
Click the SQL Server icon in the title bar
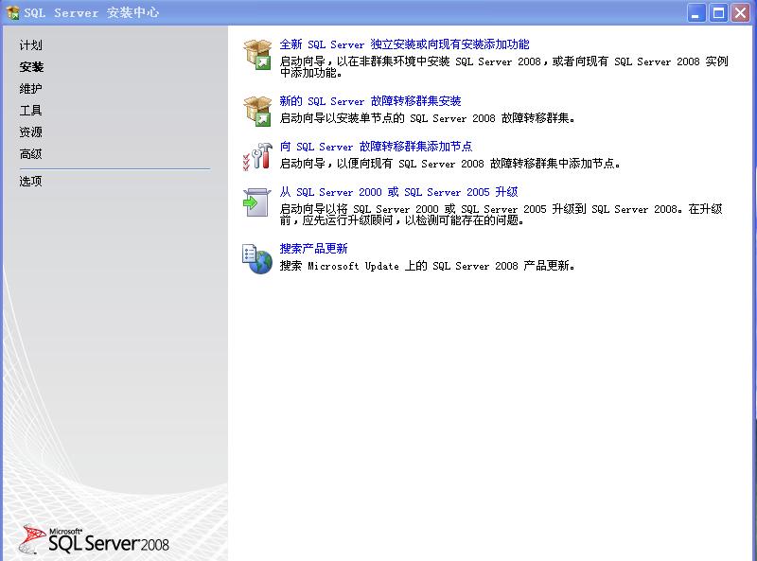click(11, 11)
